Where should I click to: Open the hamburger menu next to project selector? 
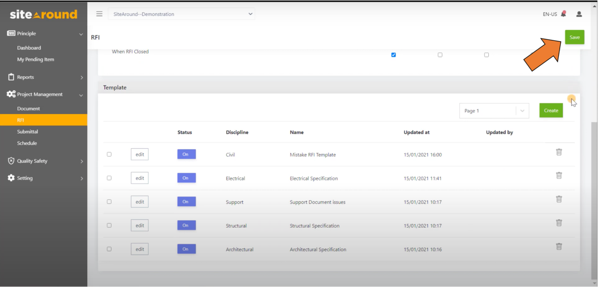click(99, 14)
